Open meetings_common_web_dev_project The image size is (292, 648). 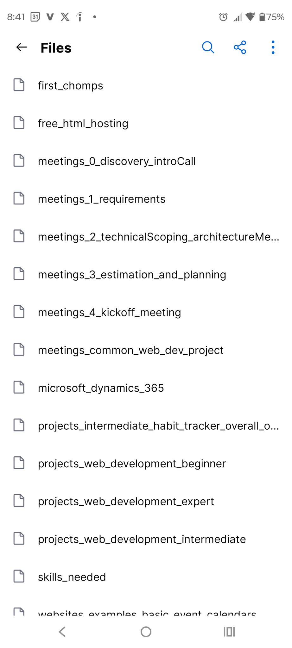(x=130, y=350)
